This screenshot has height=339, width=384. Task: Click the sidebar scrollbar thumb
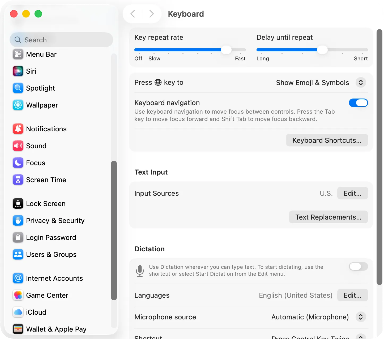(x=114, y=230)
